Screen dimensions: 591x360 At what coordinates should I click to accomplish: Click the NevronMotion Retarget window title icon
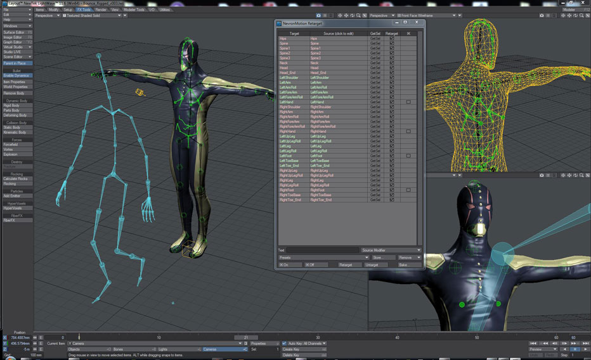coord(278,22)
